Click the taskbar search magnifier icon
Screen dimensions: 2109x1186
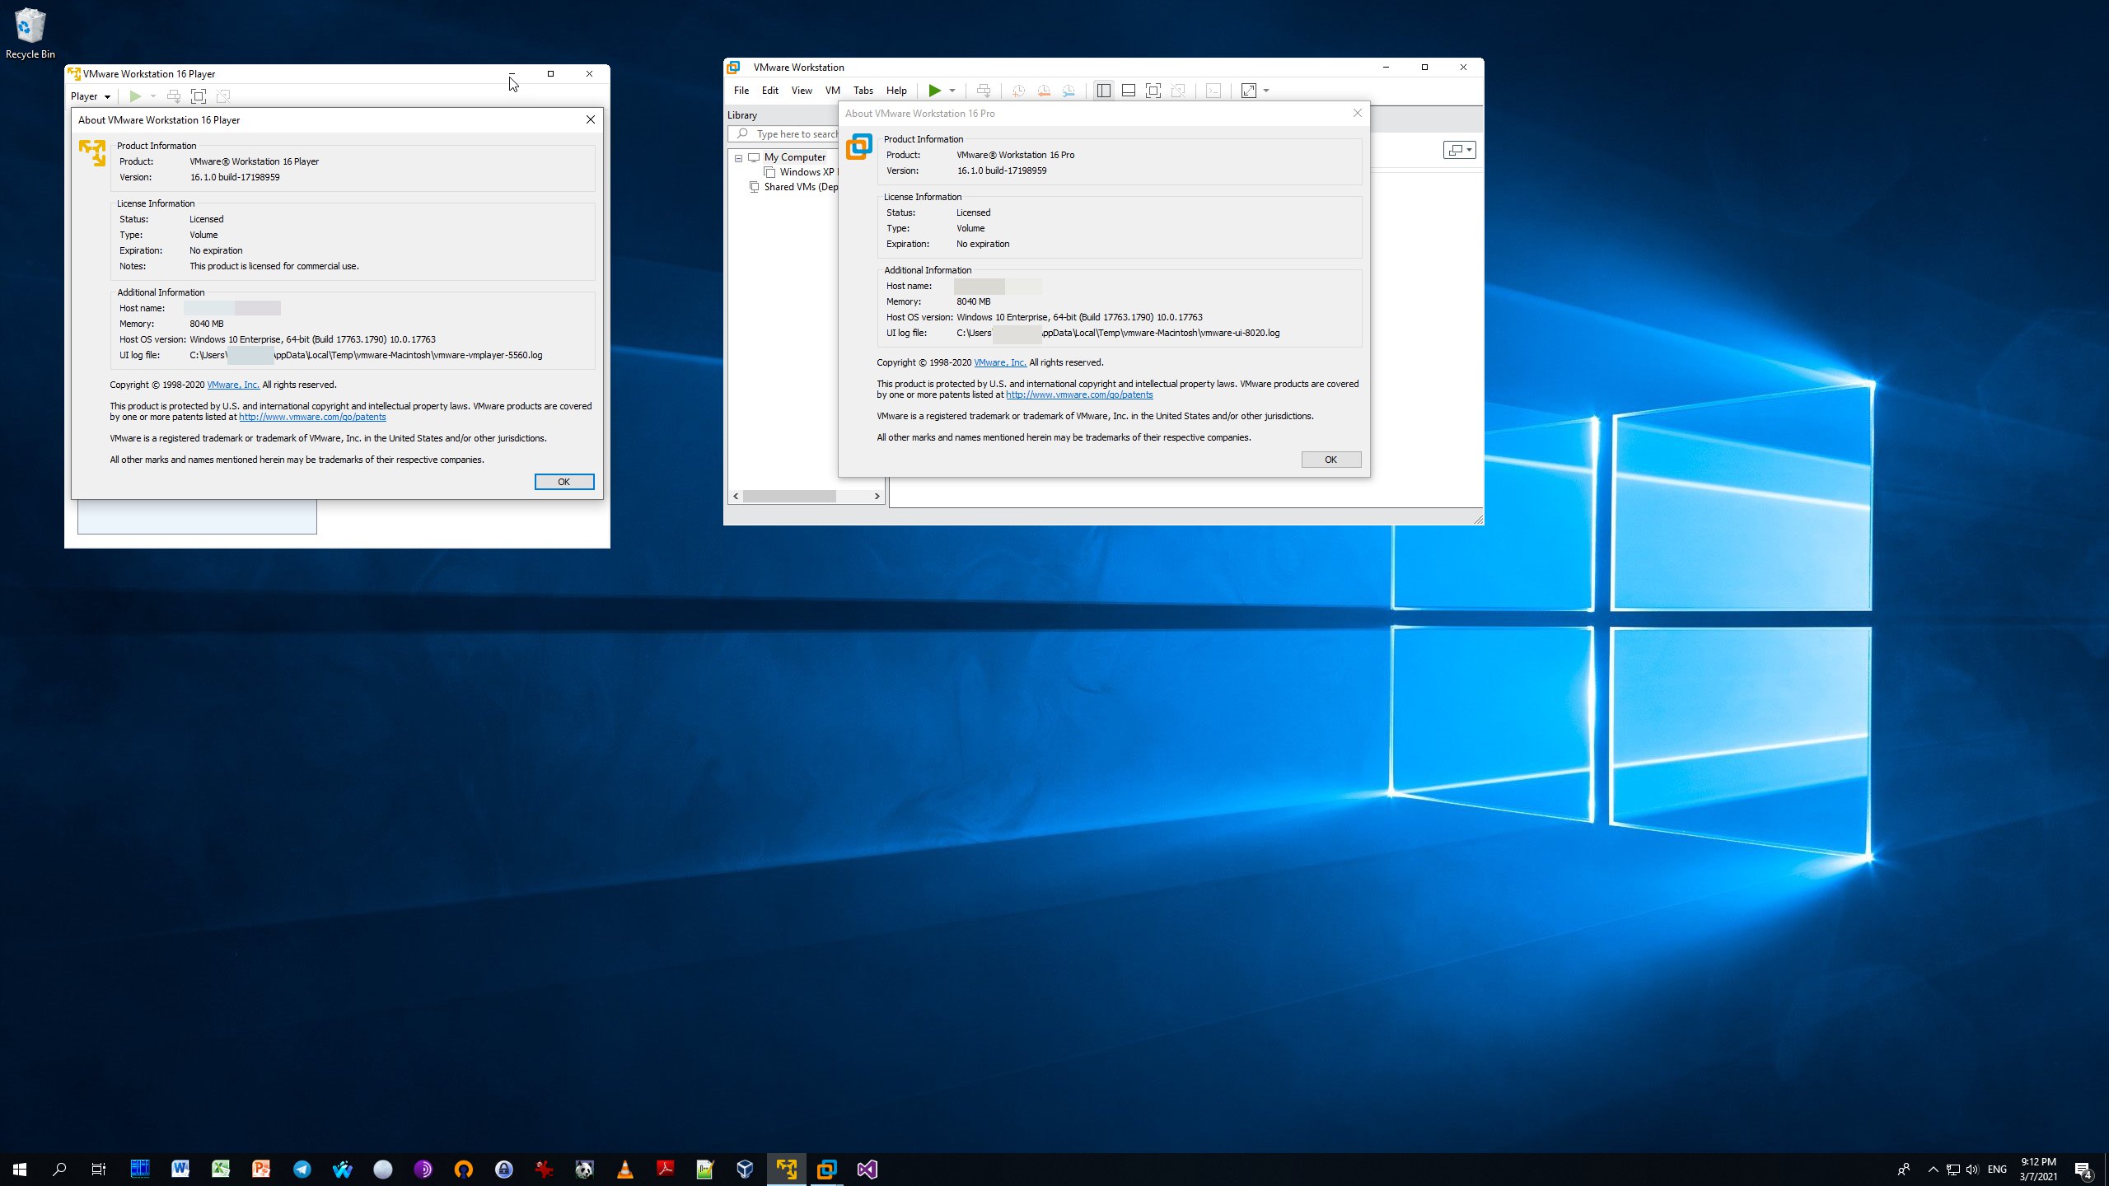[x=59, y=1170]
